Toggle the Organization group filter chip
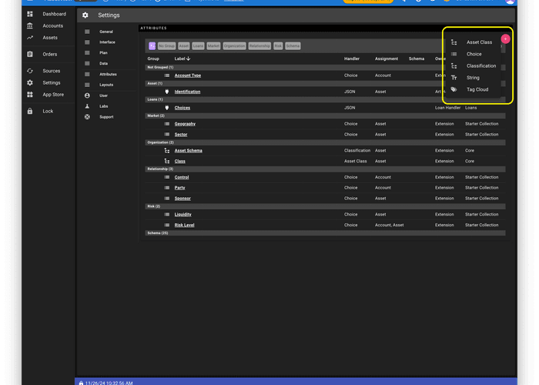Image resolution: width=539 pixels, height=385 pixels. [x=234, y=46]
